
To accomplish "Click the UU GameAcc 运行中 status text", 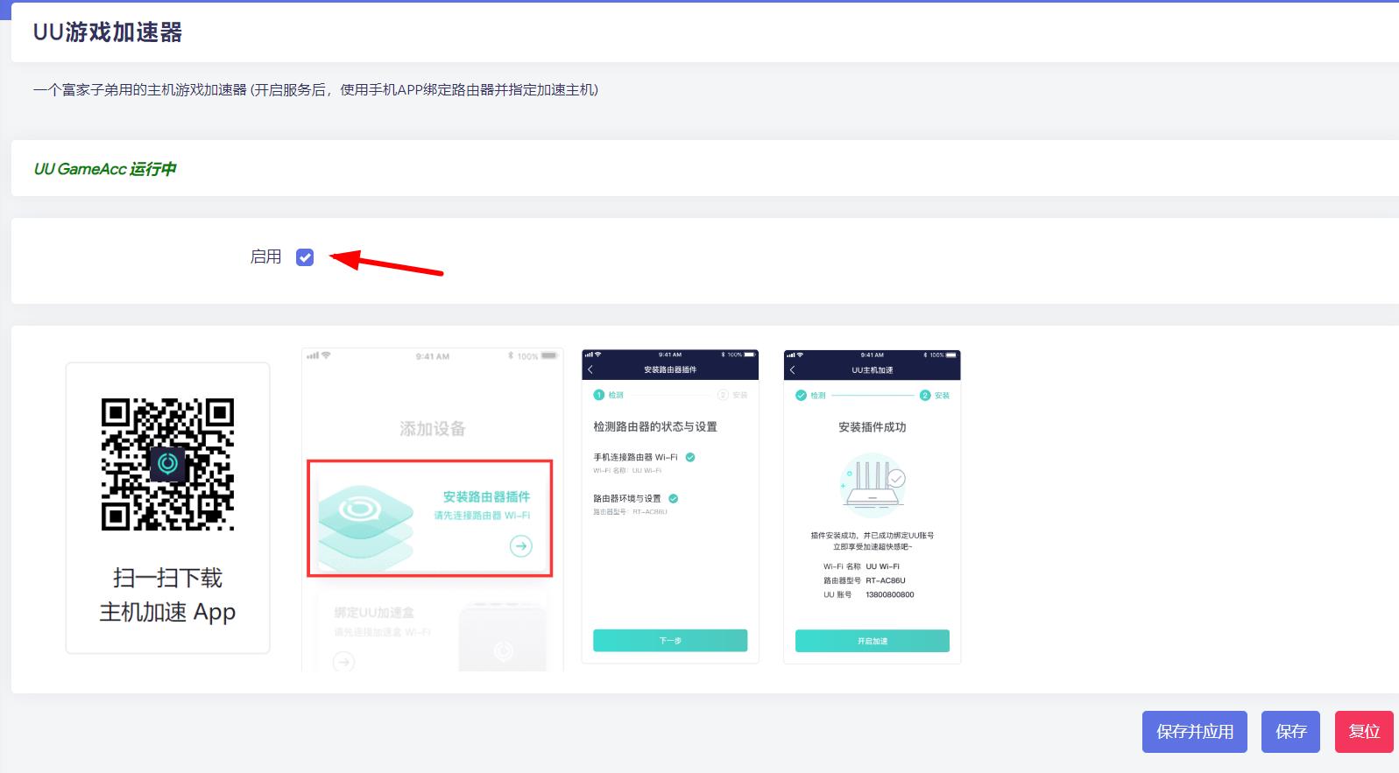I will pos(105,169).
